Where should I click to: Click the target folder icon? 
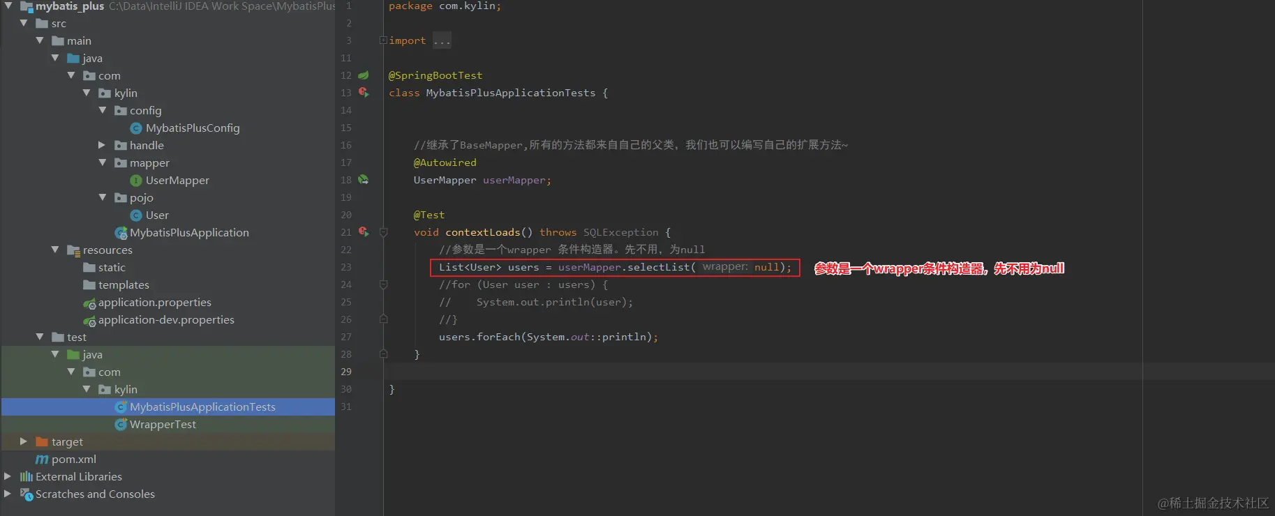pos(42,442)
